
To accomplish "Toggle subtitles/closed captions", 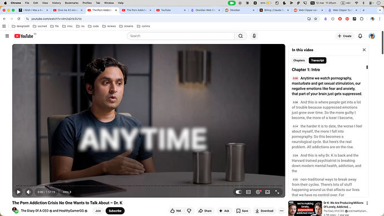I will point(248,192).
